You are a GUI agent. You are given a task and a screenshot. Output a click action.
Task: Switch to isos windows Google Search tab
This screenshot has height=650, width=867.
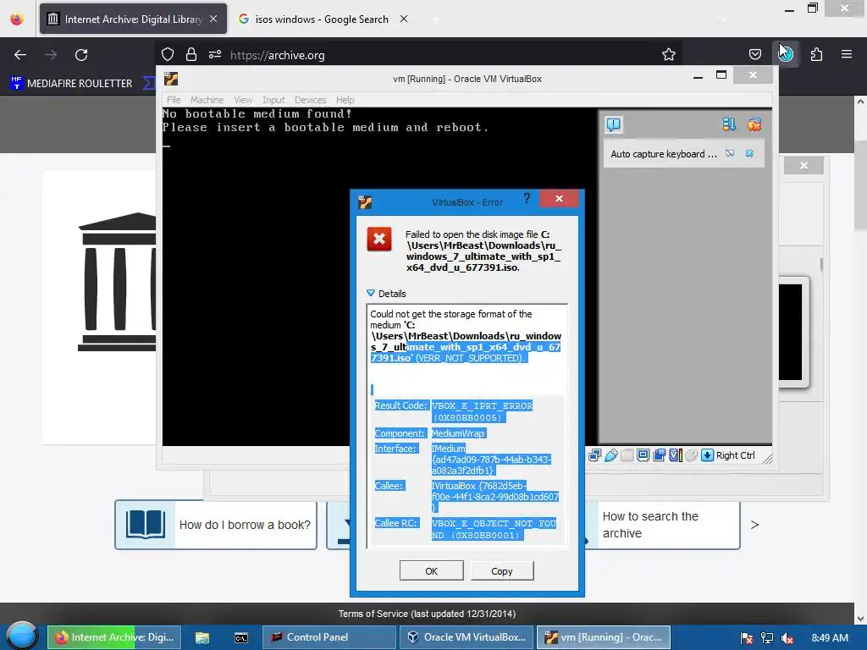coord(322,19)
